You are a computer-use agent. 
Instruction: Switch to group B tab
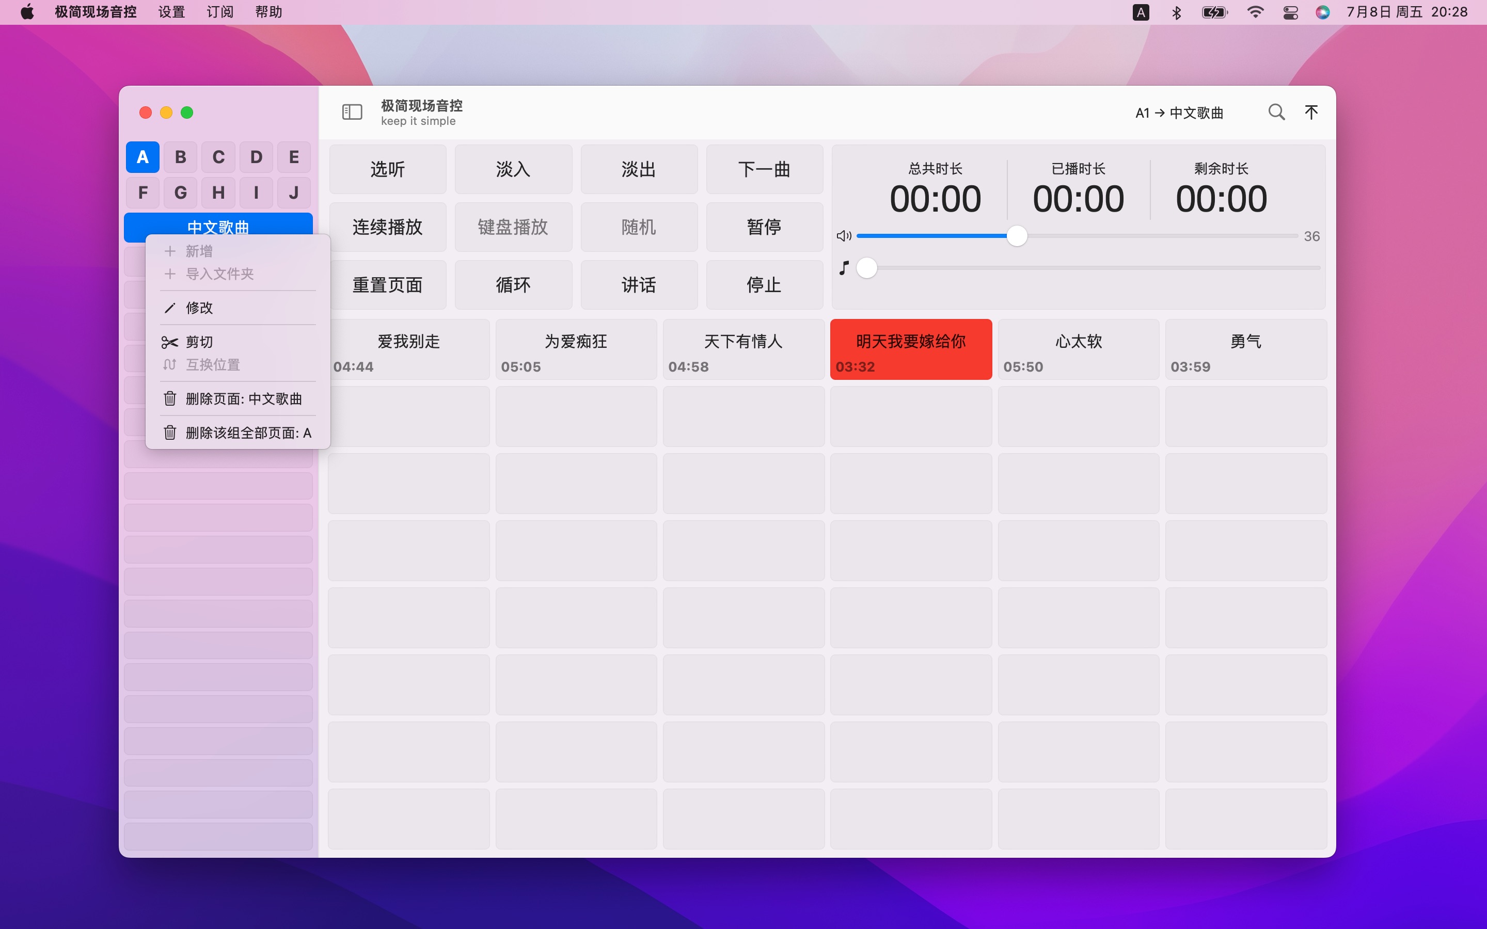click(x=181, y=157)
